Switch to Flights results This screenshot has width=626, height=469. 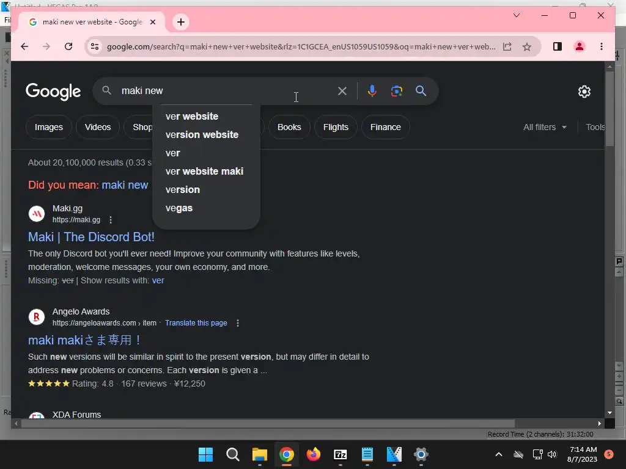coord(336,127)
